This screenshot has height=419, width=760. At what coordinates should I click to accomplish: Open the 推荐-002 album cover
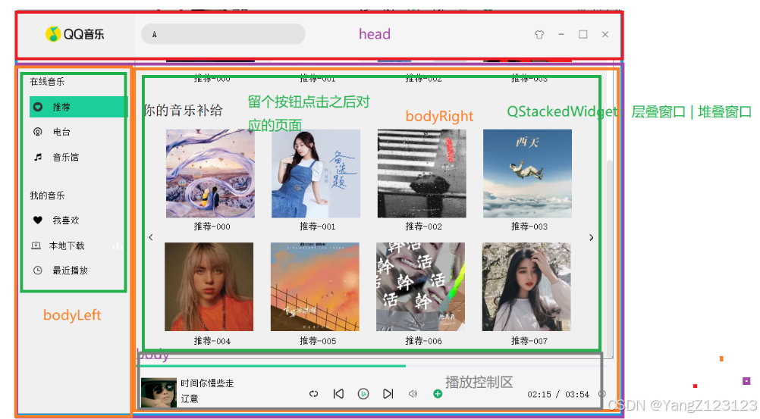pos(422,174)
